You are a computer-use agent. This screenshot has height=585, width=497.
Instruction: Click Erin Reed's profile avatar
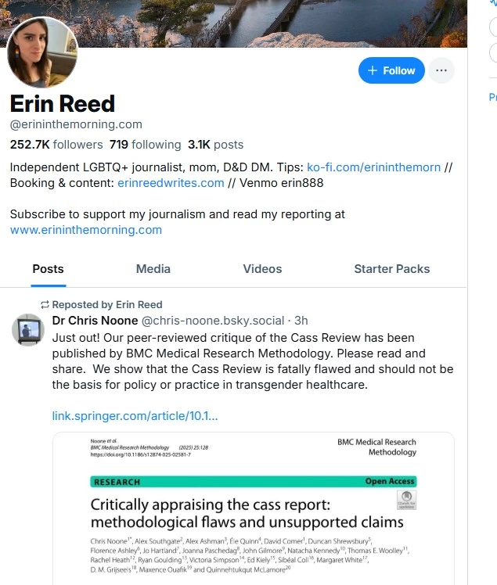click(x=42, y=53)
